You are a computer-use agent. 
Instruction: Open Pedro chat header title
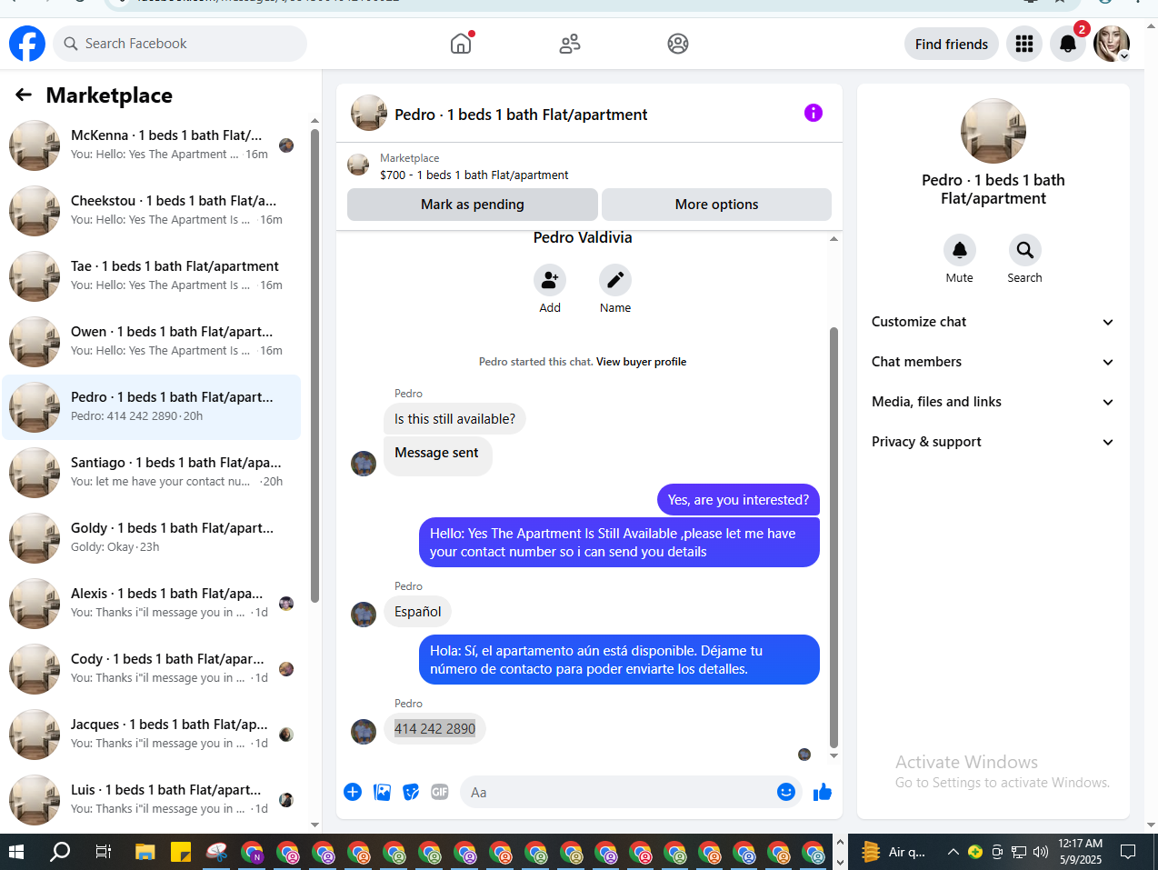tap(521, 115)
